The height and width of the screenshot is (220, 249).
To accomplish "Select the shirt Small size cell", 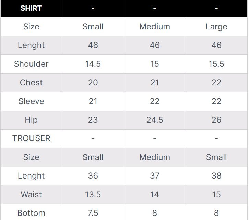I will [93, 26].
